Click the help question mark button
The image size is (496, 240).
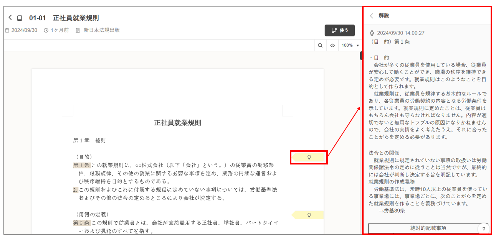click(x=483, y=229)
